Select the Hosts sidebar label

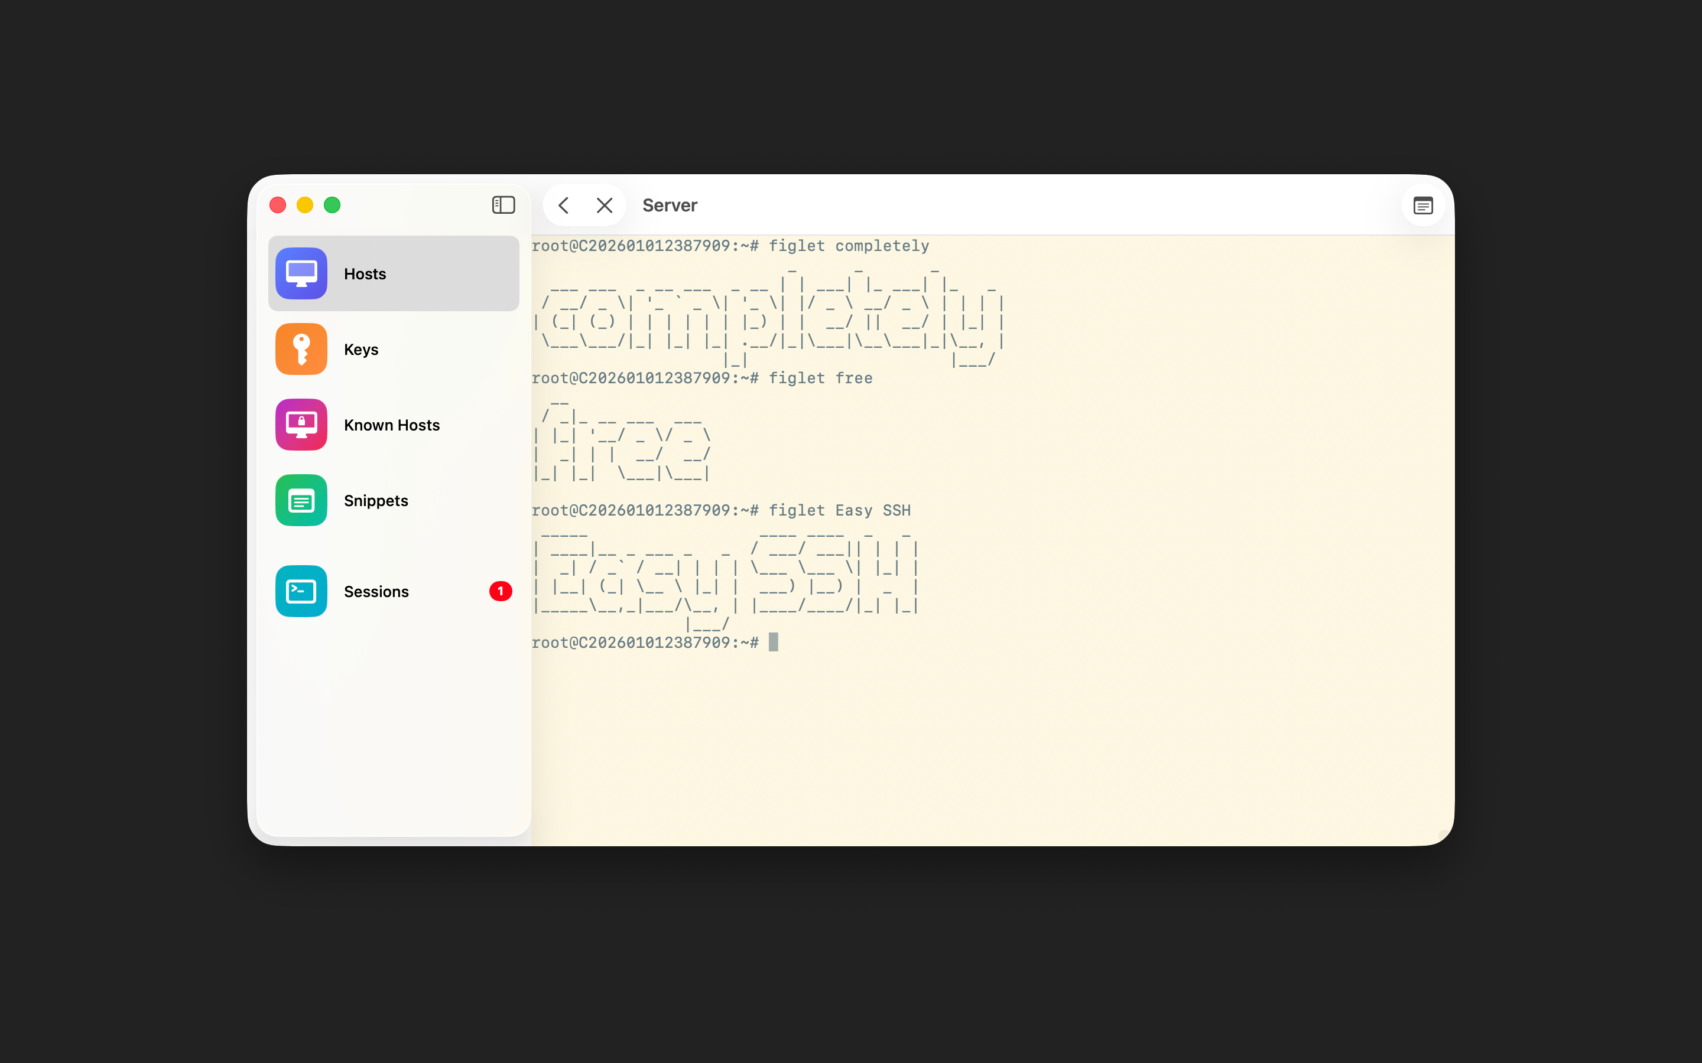364,274
